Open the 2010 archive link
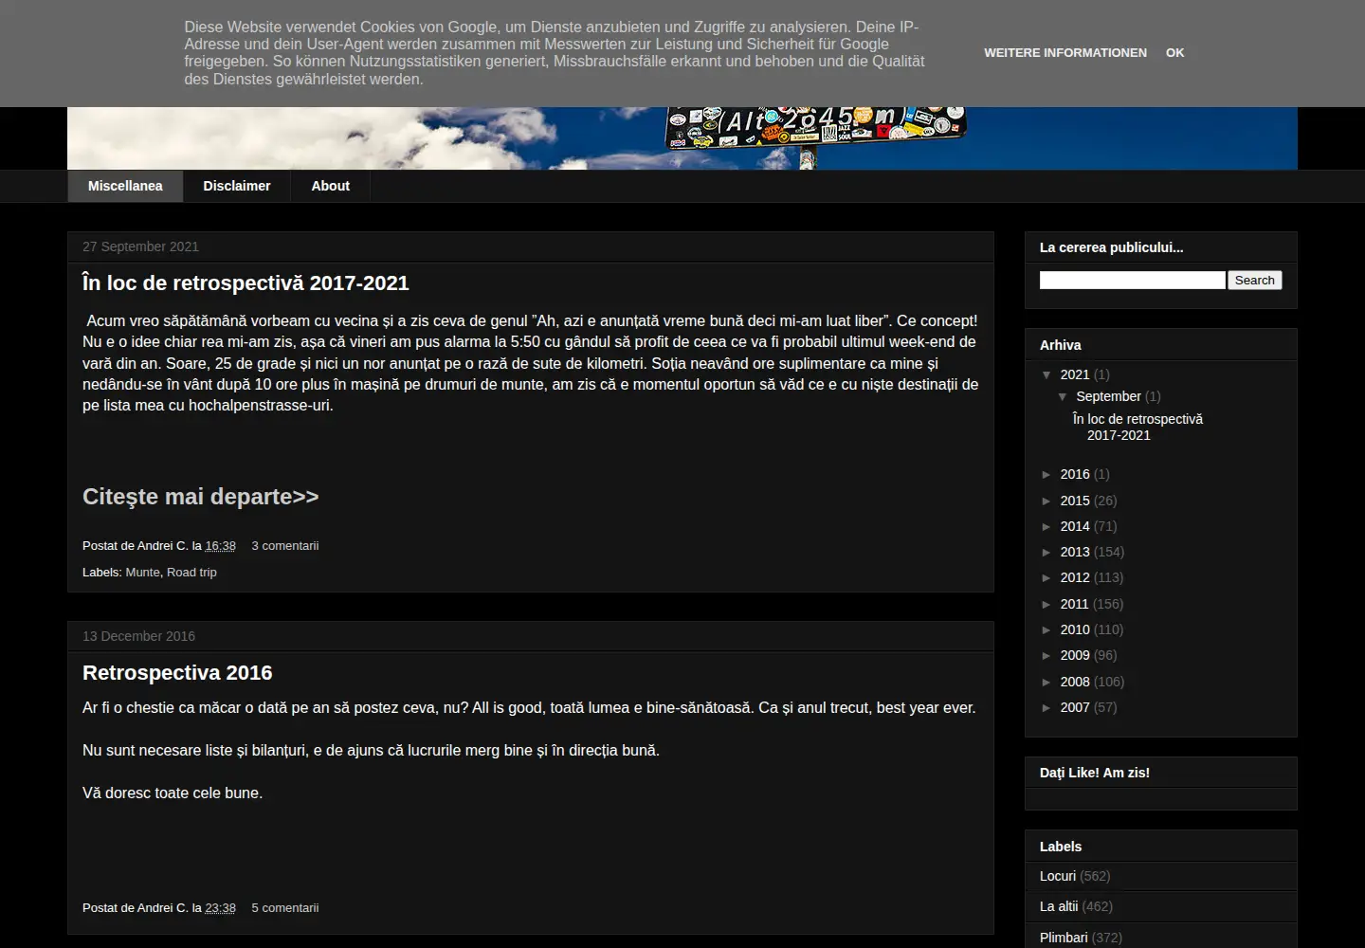The height and width of the screenshot is (948, 1365). click(x=1075, y=629)
